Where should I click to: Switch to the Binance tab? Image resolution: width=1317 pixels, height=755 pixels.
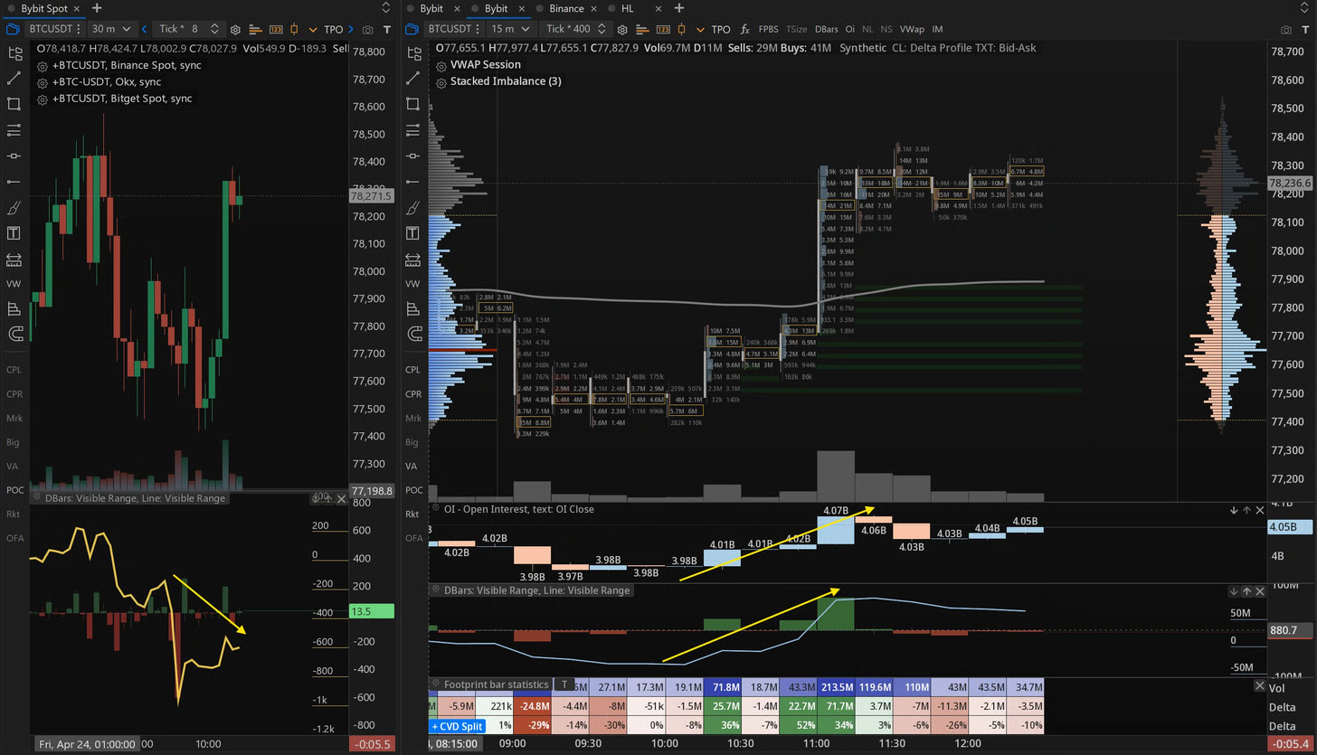565,8
